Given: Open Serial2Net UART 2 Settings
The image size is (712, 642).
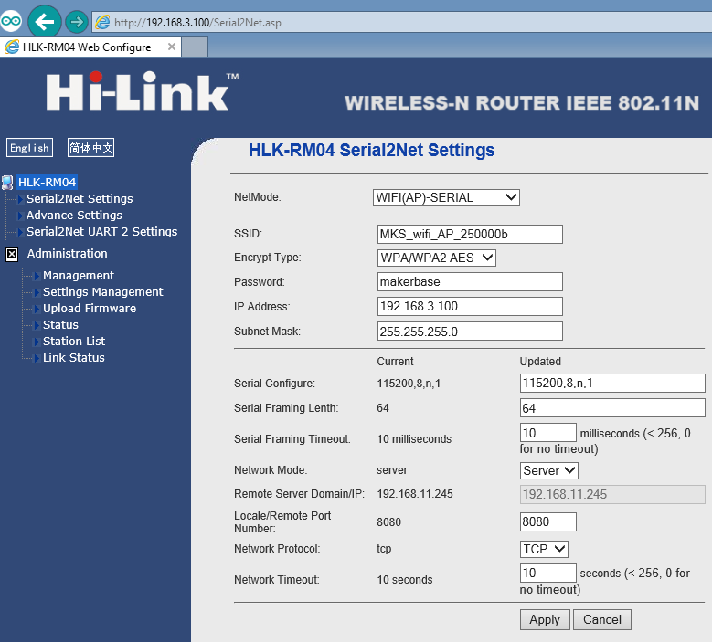Looking at the screenshot, I should (101, 231).
